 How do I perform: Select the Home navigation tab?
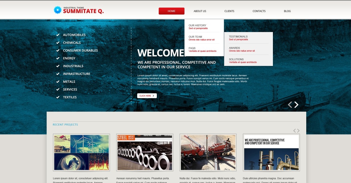[x=171, y=11]
